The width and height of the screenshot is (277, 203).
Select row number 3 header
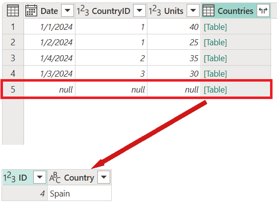click(13, 58)
